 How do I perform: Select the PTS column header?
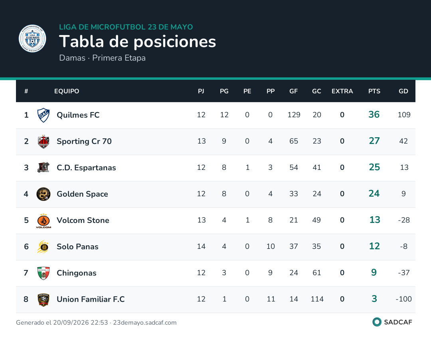click(x=374, y=91)
